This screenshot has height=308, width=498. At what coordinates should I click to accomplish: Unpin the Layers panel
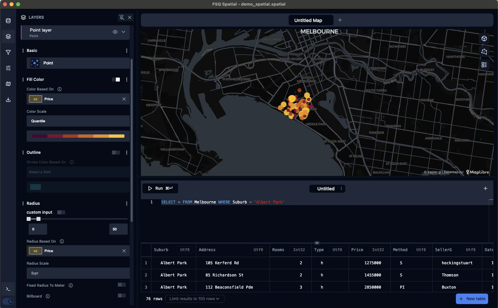tap(122, 17)
